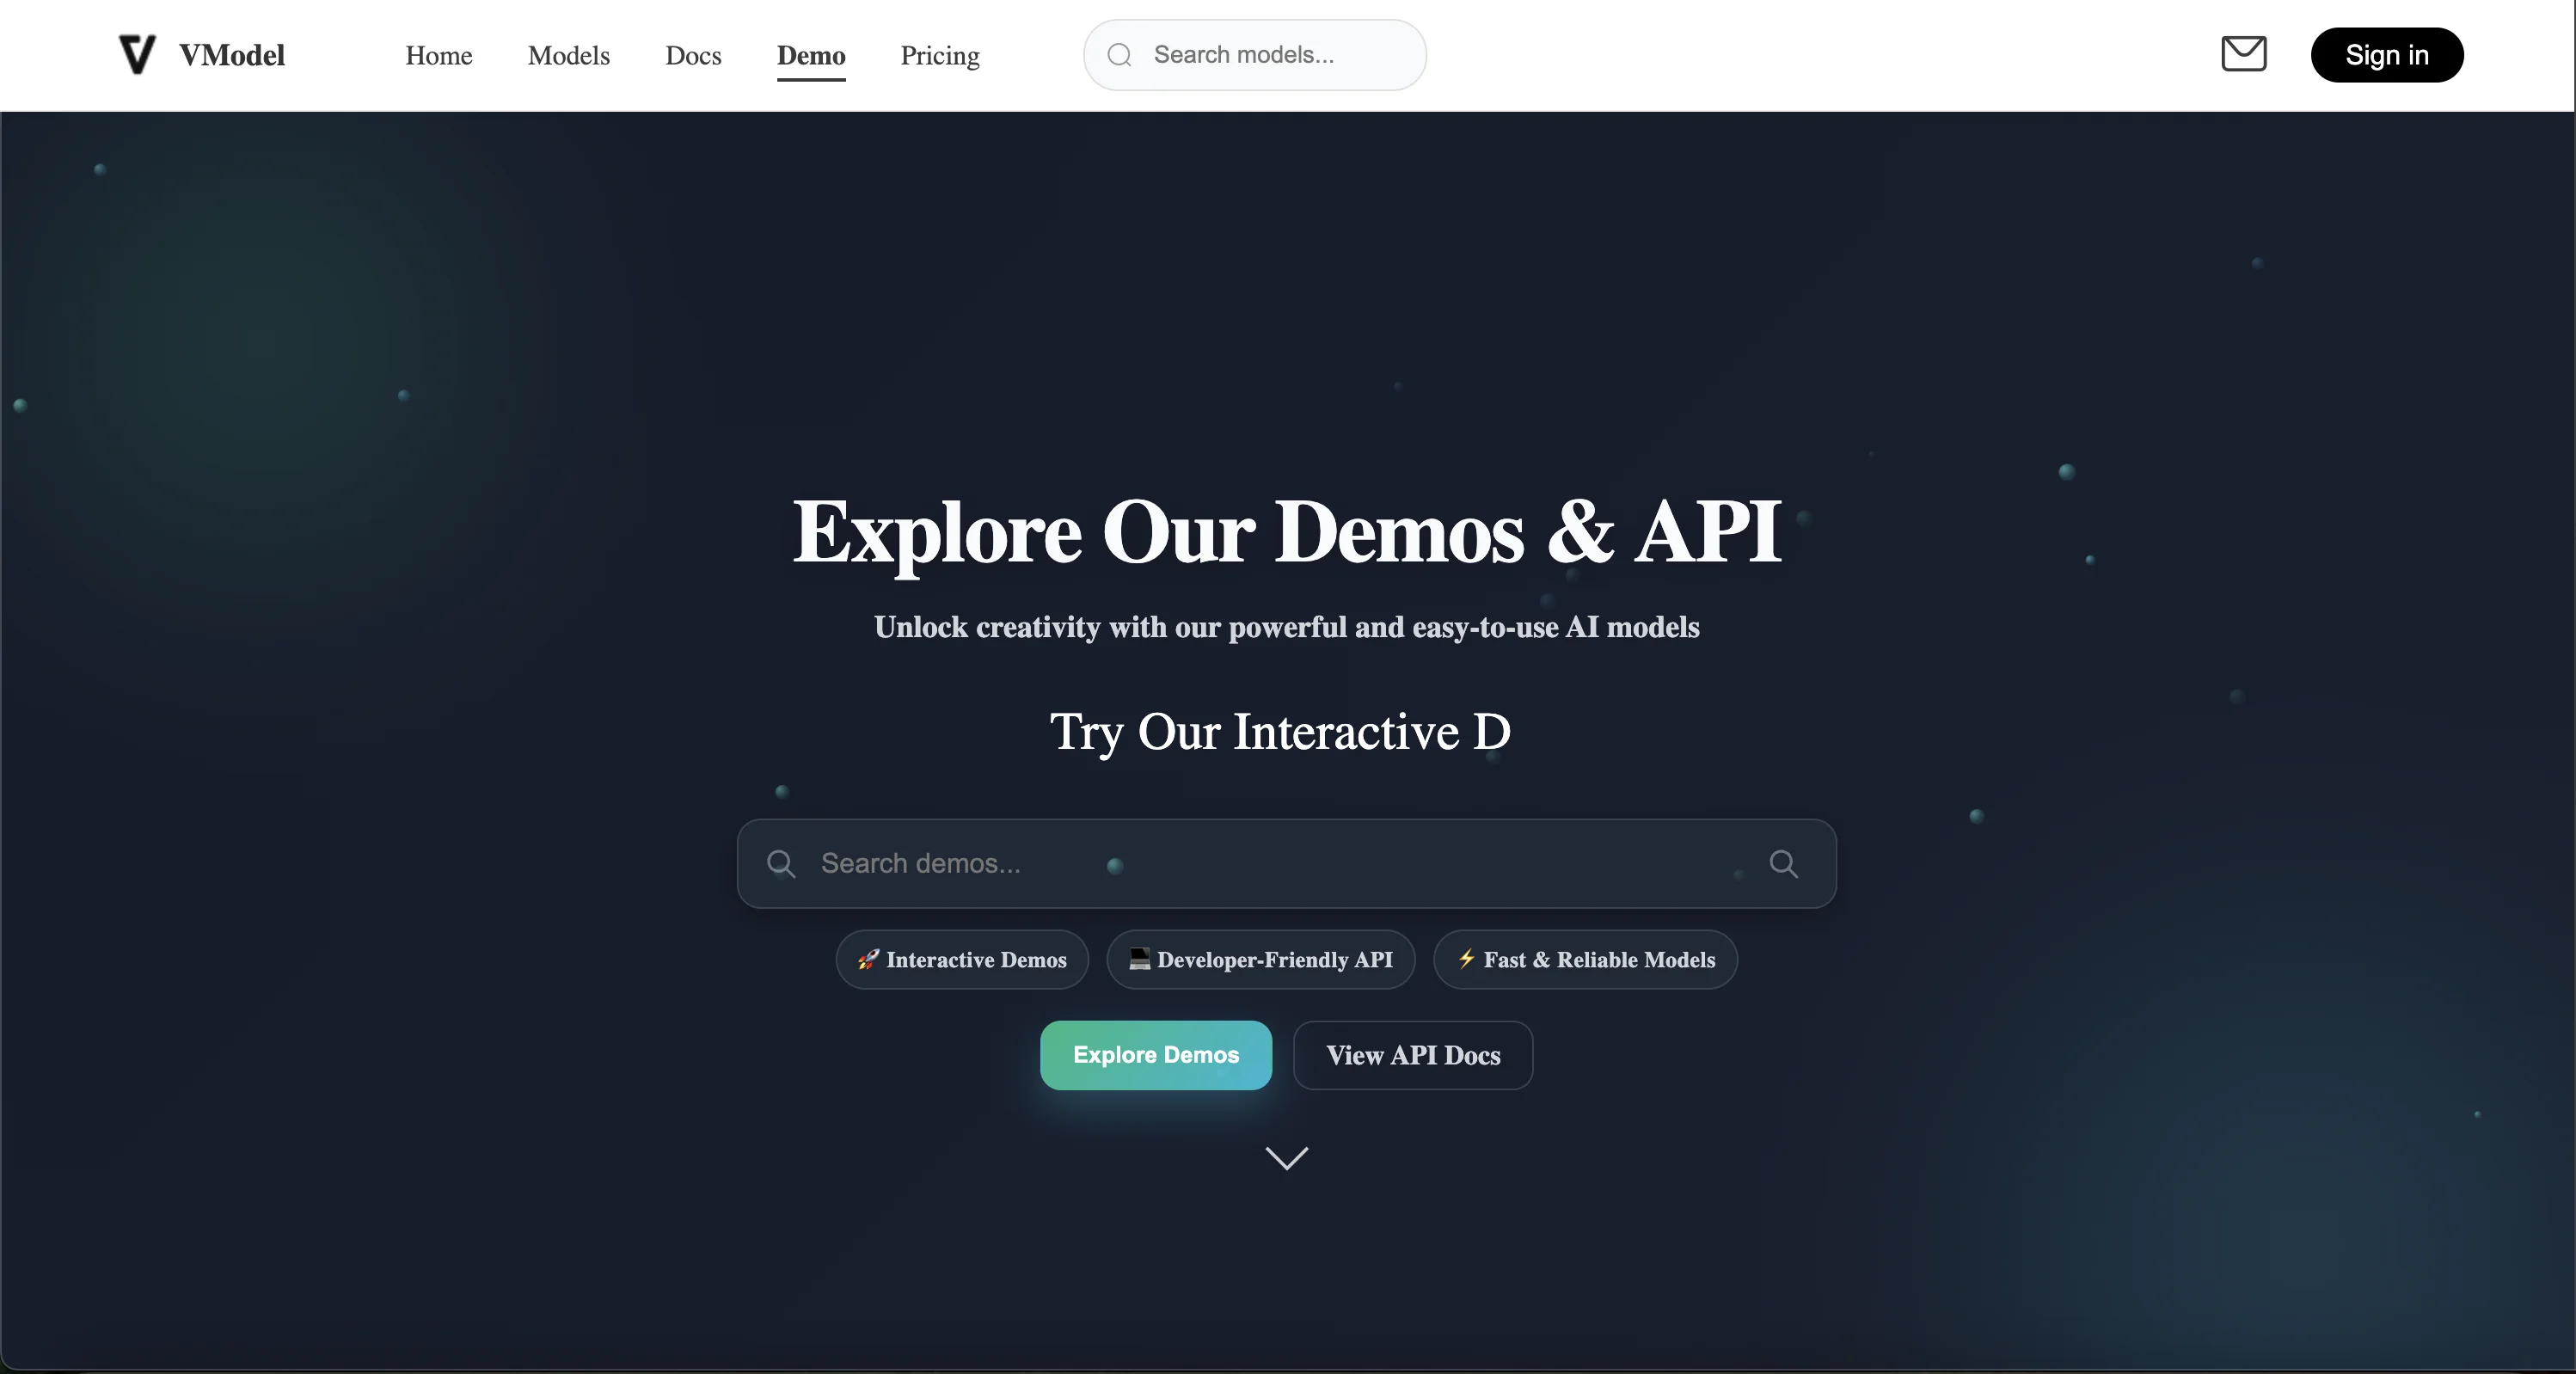
Task: Select the Fast & Reliable Models badge
Action: pyautogui.click(x=1584, y=960)
